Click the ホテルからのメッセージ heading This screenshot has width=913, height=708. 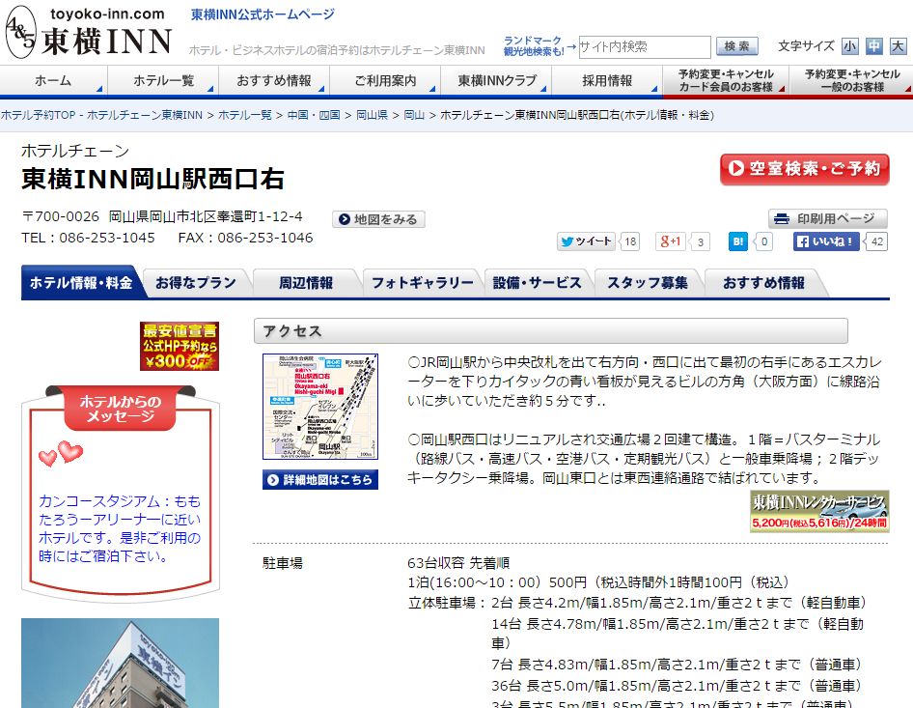point(120,408)
